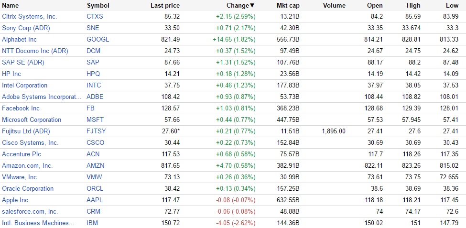
Task: Select the Fujitsu Ltd (ADR) link
Action: 26,131
